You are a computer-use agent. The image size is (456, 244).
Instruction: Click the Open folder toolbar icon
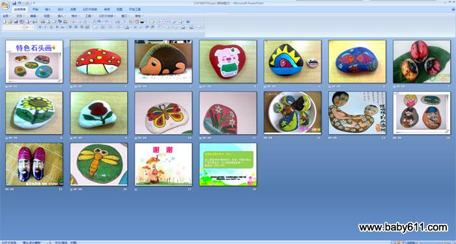tap(10, 21)
